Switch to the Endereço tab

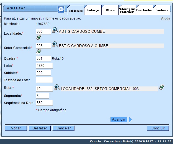pyautogui.click(x=92, y=10)
